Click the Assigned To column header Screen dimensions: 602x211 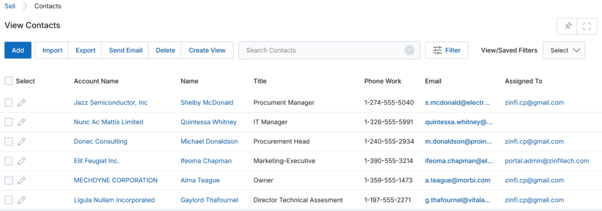click(523, 81)
